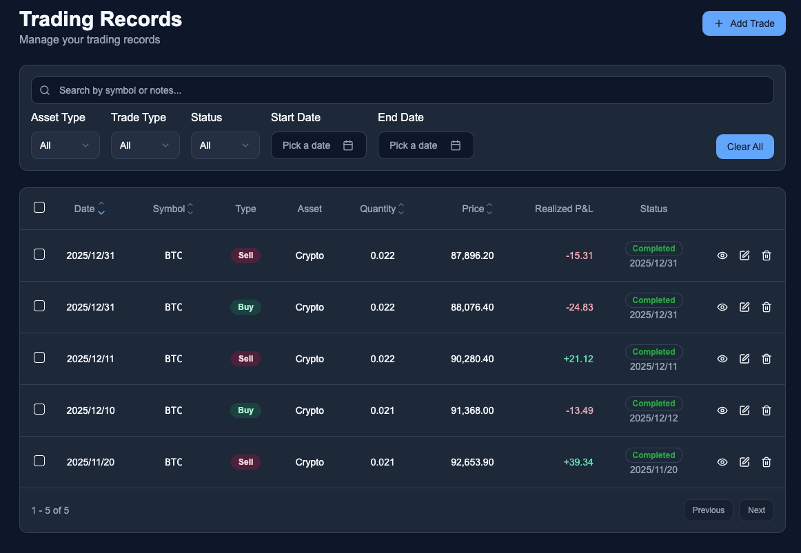This screenshot has height=553, width=801.
Task: Delete the 2025/11/20 Sell trade
Action: coord(767,462)
